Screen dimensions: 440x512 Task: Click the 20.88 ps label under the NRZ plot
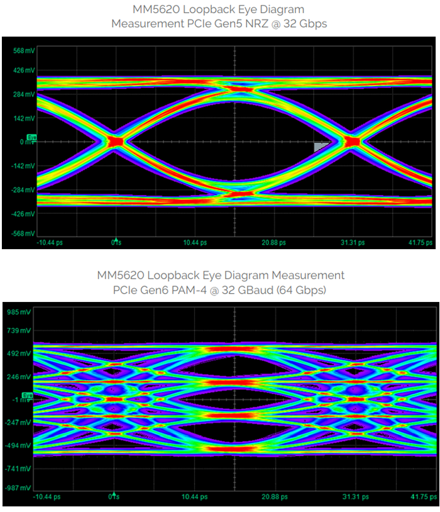274,242
